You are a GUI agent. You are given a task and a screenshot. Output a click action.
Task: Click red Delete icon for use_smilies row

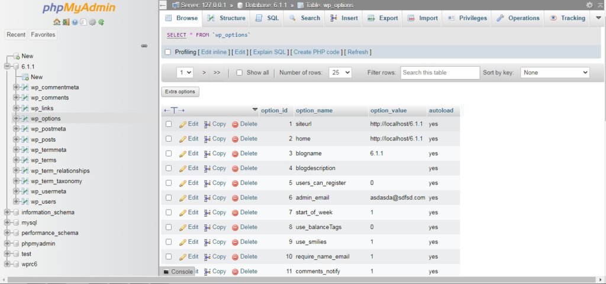[235, 242]
